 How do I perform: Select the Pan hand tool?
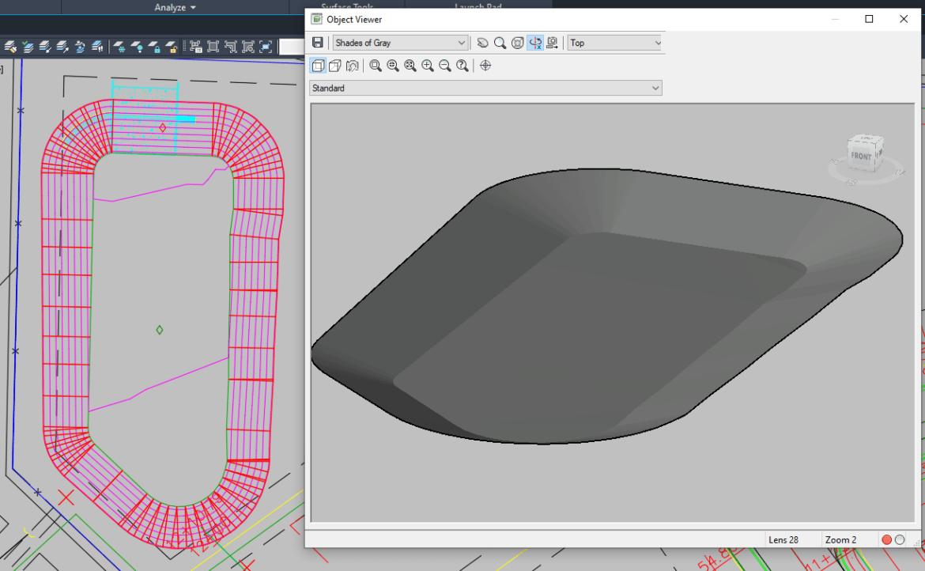[x=482, y=43]
